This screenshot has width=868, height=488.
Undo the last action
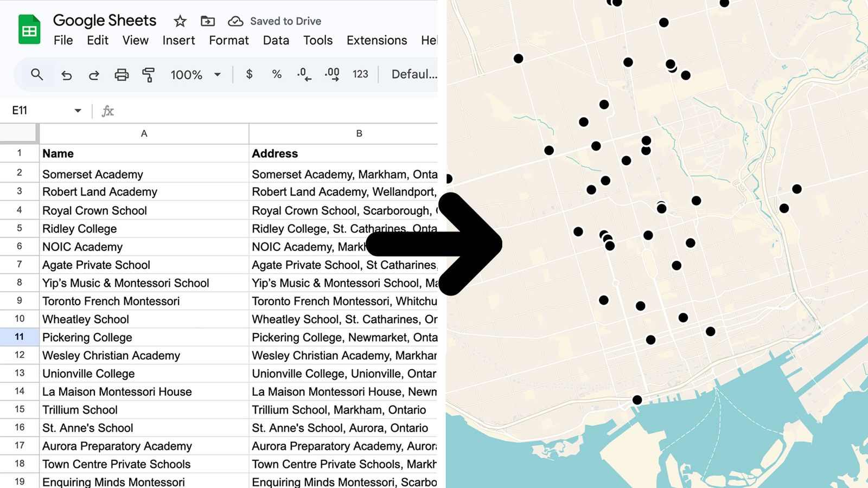point(66,75)
